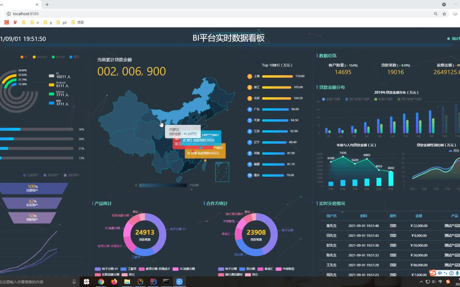Open Google Chrome from the taskbar
This screenshot has width=460, height=287.
(x=101, y=282)
